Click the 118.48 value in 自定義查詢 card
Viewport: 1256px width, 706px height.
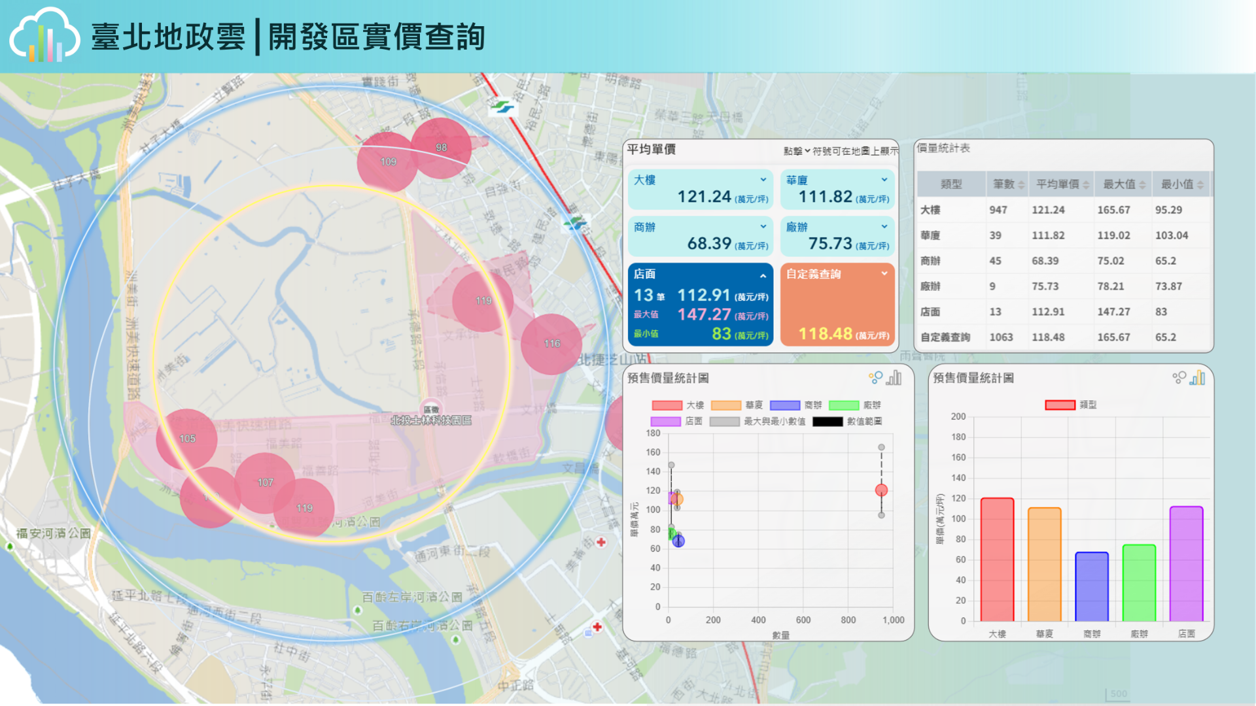(825, 334)
